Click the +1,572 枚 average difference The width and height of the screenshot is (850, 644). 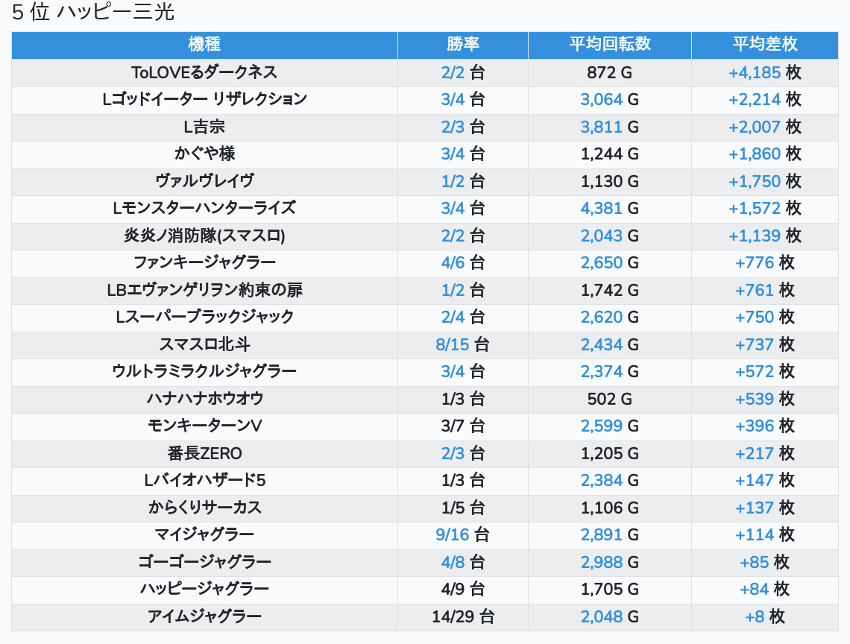coord(765,208)
